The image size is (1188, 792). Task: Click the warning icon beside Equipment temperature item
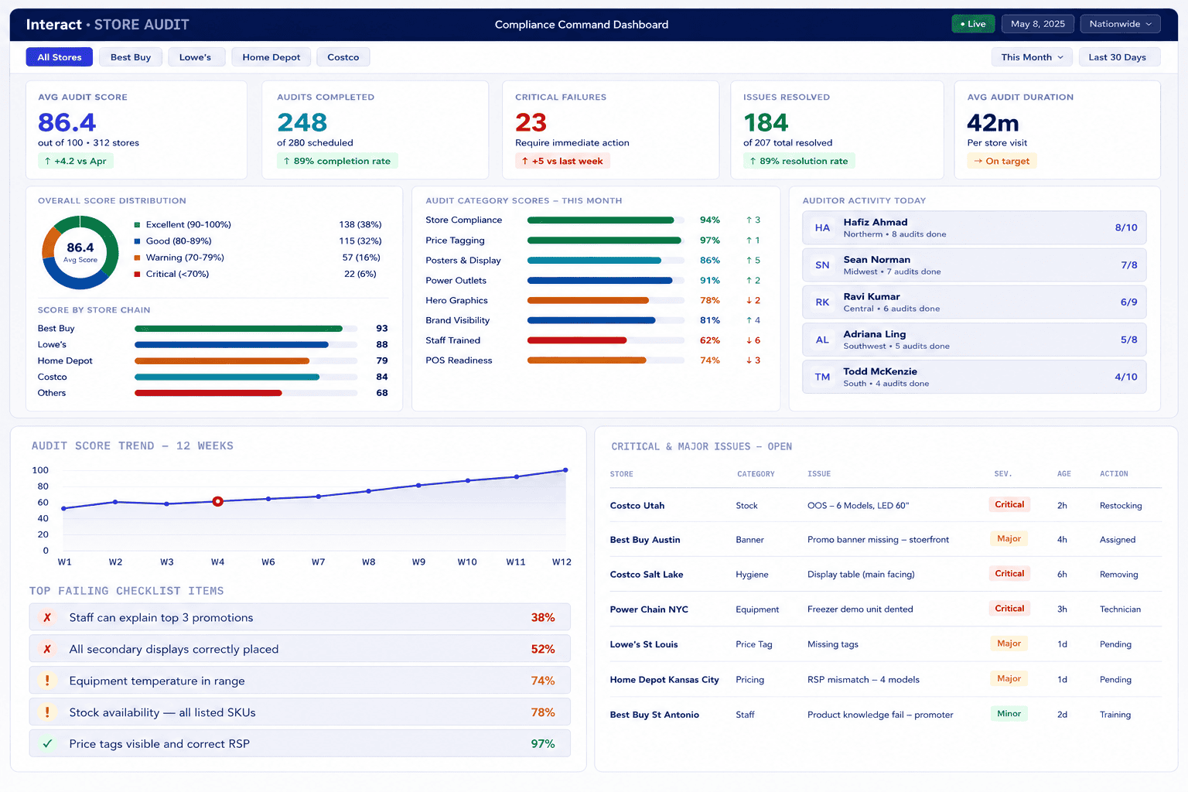tap(47, 681)
